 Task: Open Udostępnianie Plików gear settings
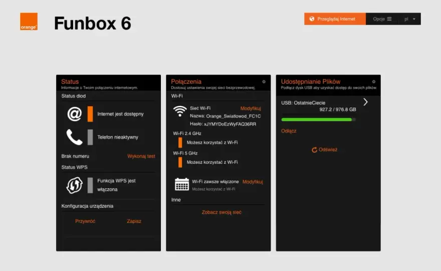[374, 82]
